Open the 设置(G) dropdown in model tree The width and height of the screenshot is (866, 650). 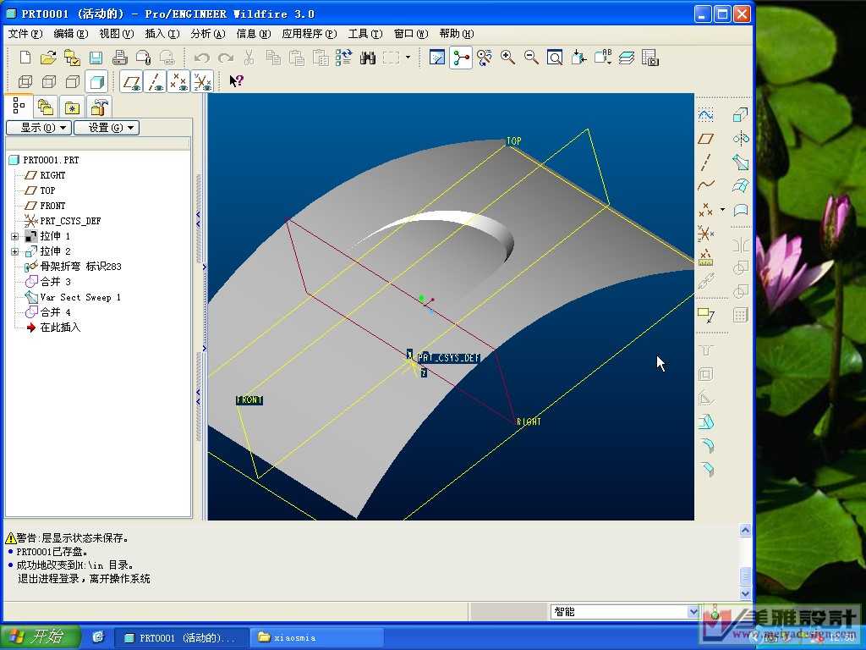(107, 128)
